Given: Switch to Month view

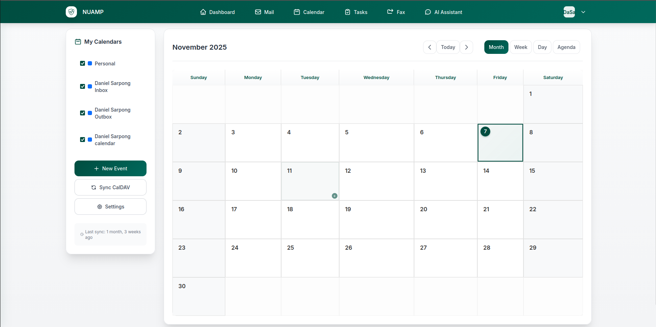Looking at the screenshot, I should point(496,47).
